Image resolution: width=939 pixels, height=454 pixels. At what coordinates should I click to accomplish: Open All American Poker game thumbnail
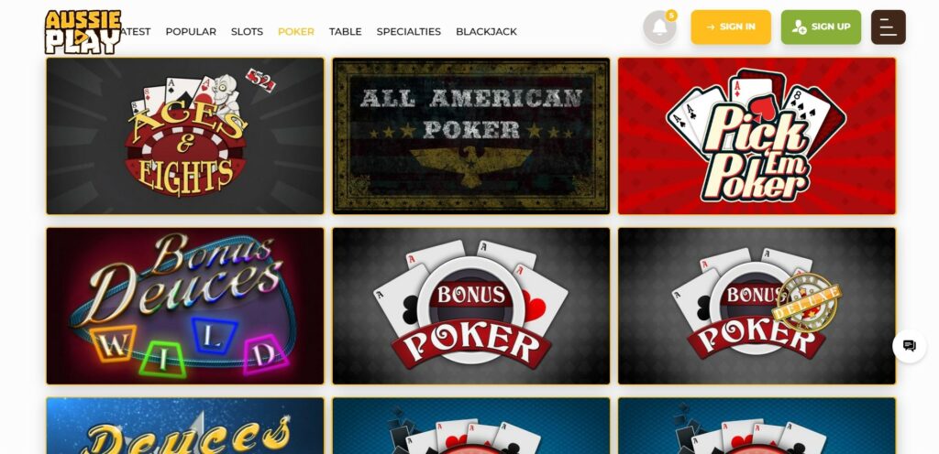click(x=471, y=135)
